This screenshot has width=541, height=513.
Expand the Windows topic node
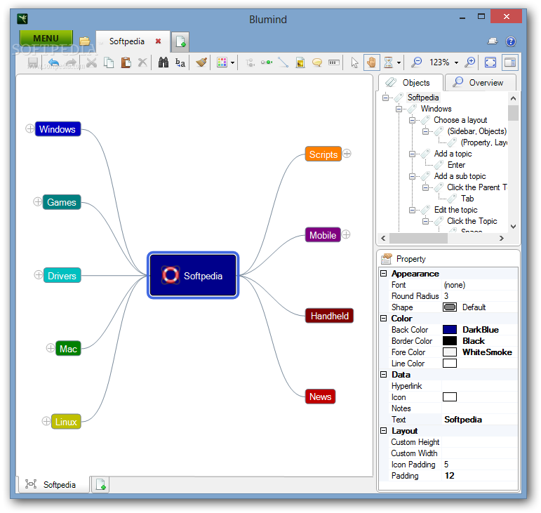click(x=30, y=128)
